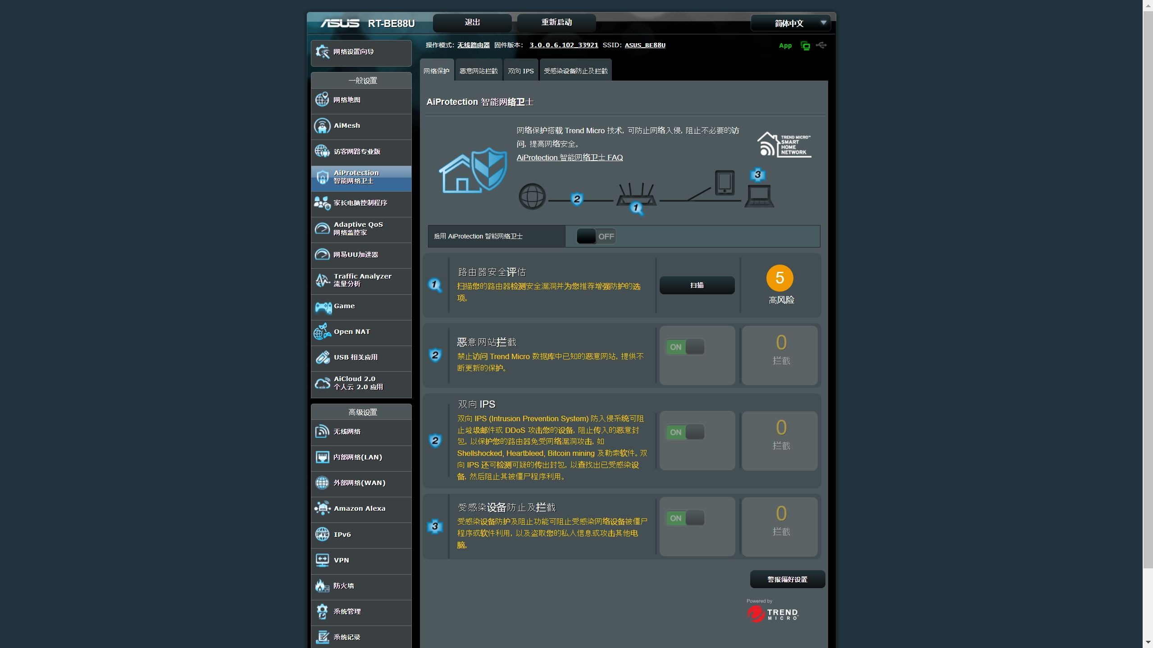1153x648 pixels.
Task: Click the 退出 logout button
Action: [472, 22]
